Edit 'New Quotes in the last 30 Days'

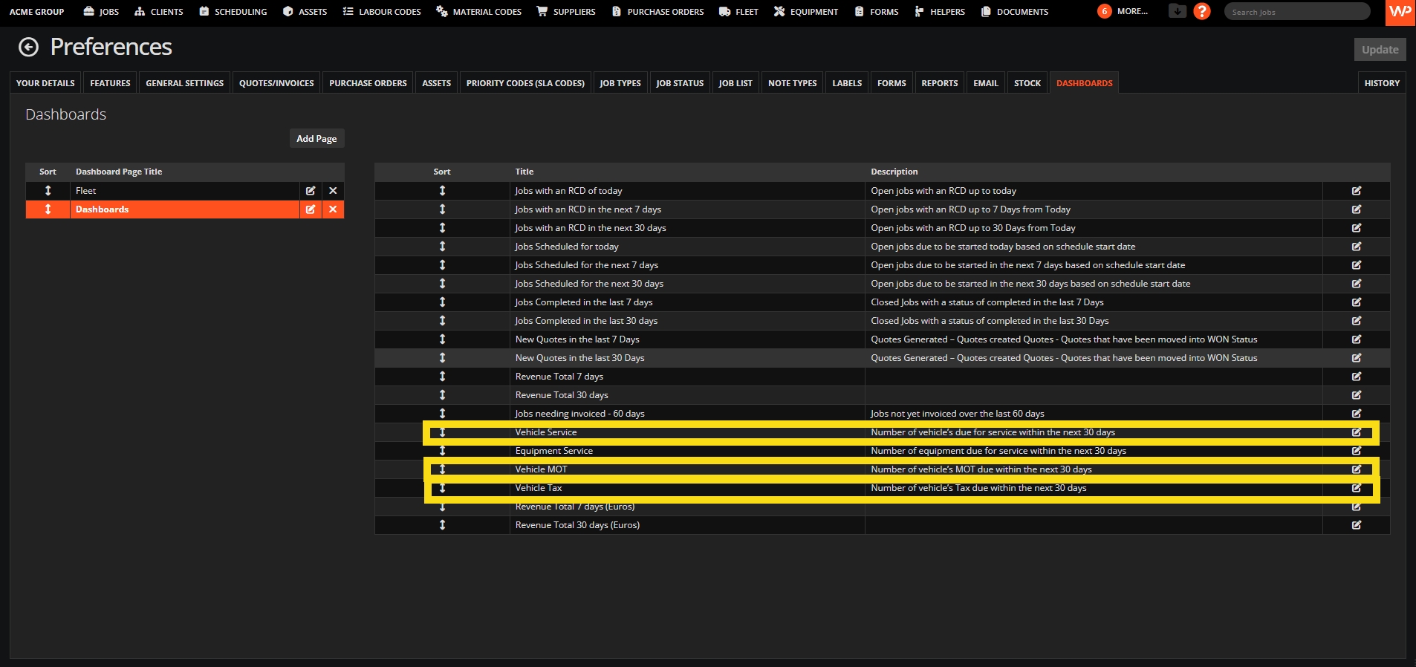pos(1357,358)
